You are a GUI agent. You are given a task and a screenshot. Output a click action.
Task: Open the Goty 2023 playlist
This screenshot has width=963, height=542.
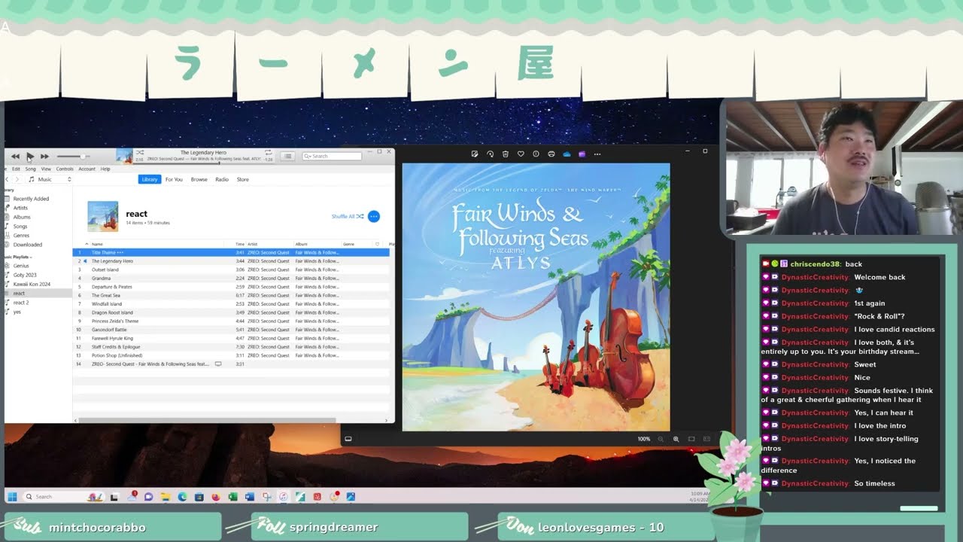tap(25, 275)
